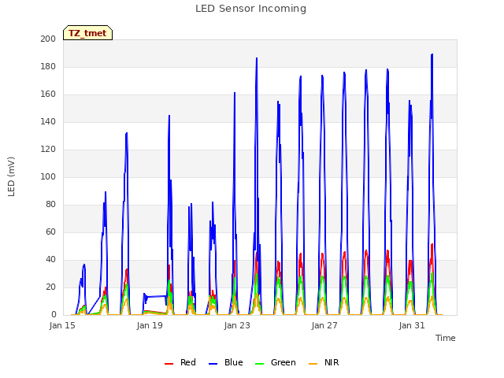Toggle the NIR series legend entry

[x=324, y=362]
